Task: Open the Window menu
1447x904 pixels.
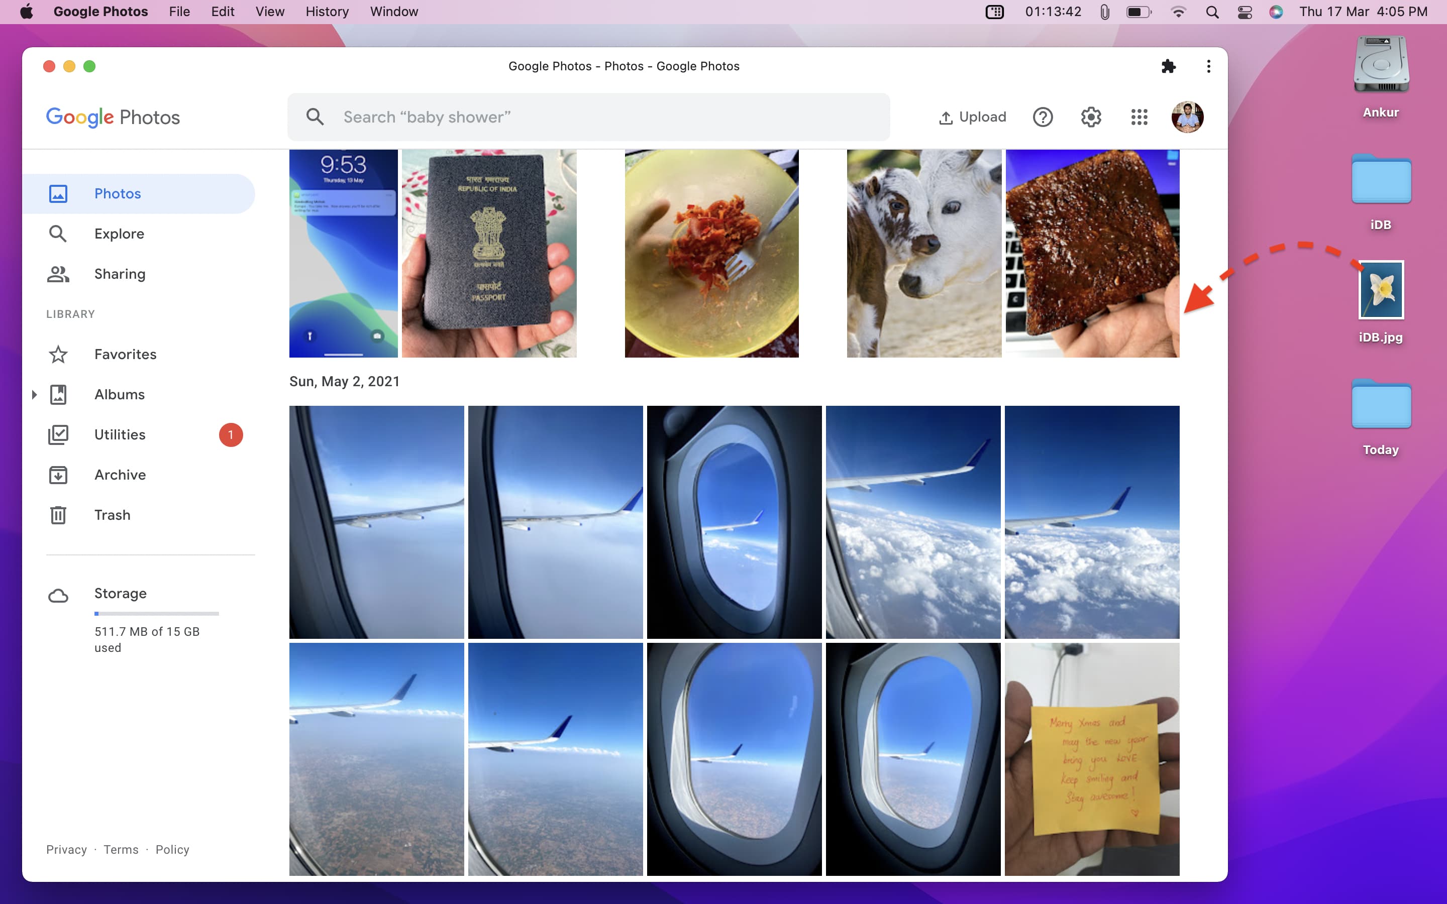Action: 393,12
